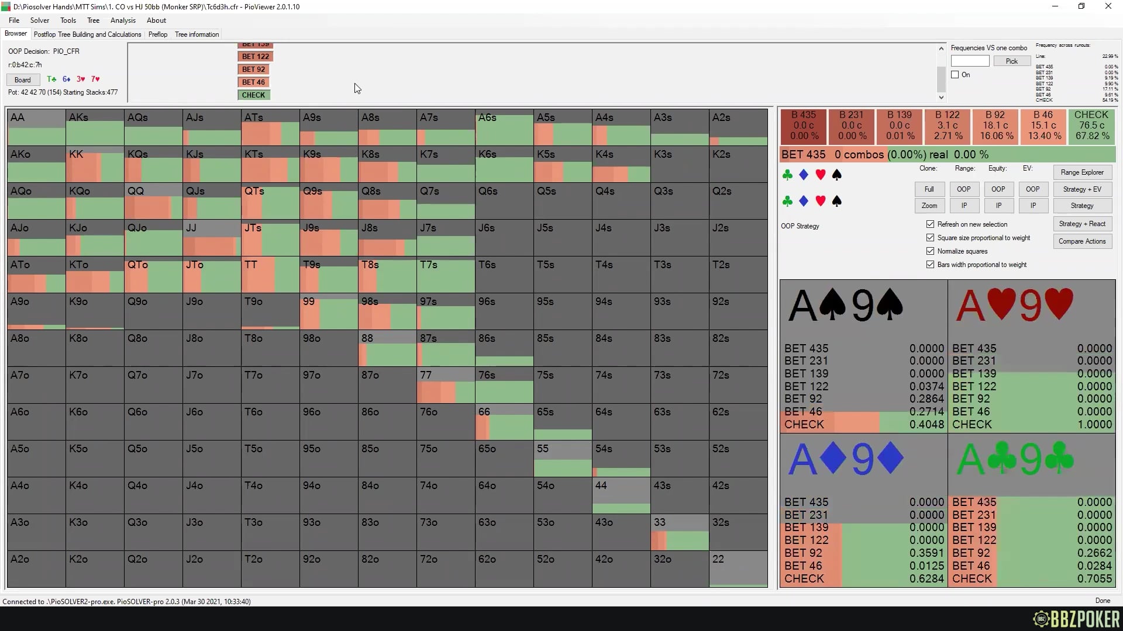Open the Range Explorer

1082,172
